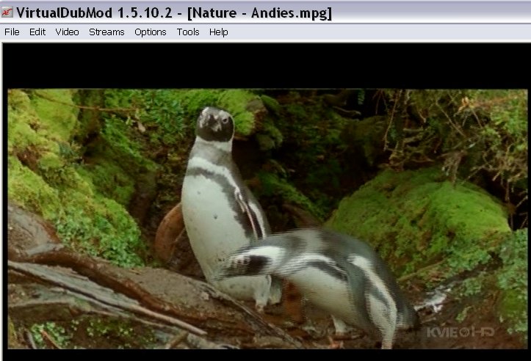Open the Tools menu
531x361 pixels.
pos(188,32)
